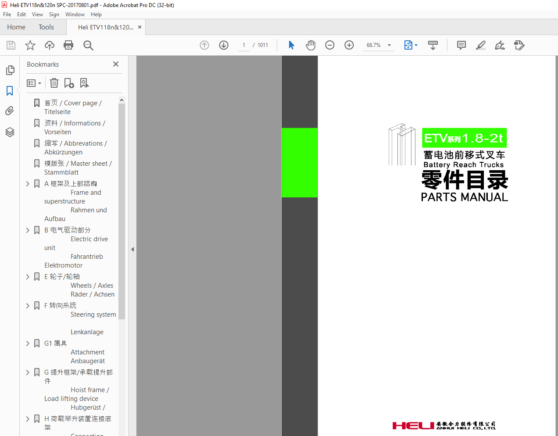The height and width of the screenshot is (436, 558).
Task: Open the Layers panel icon
Action: coord(10,132)
